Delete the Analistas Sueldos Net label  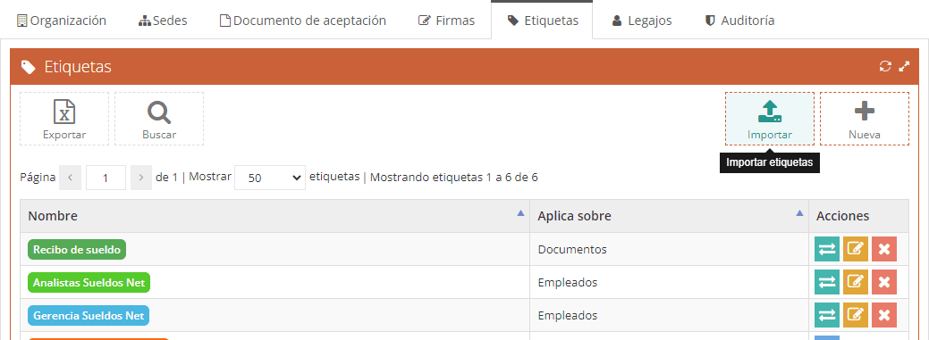point(884,283)
